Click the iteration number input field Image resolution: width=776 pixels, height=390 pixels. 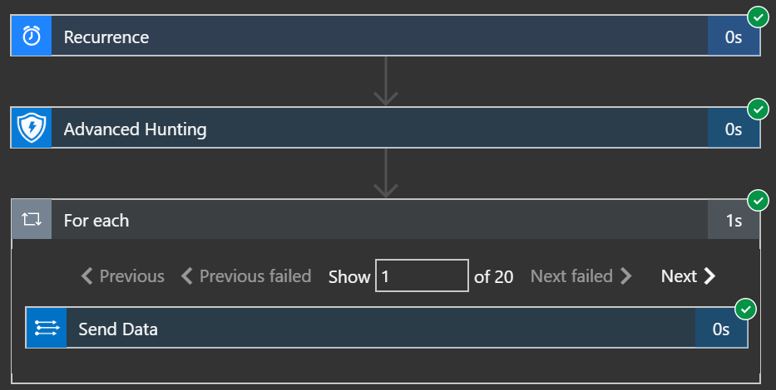tap(422, 276)
